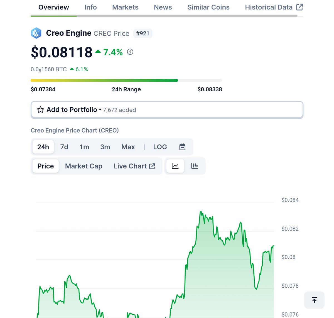Click the 6.1% BTC change value
The height and width of the screenshot is (318, 334).
click(x=82, y=69)
